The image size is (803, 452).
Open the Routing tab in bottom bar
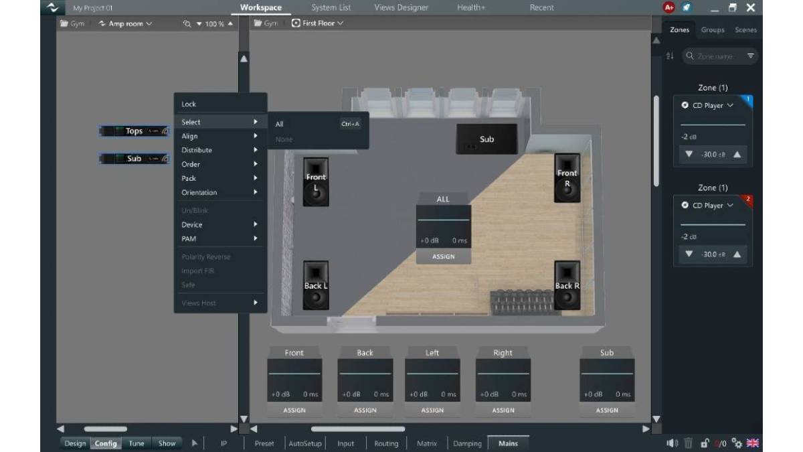point(386,443)
